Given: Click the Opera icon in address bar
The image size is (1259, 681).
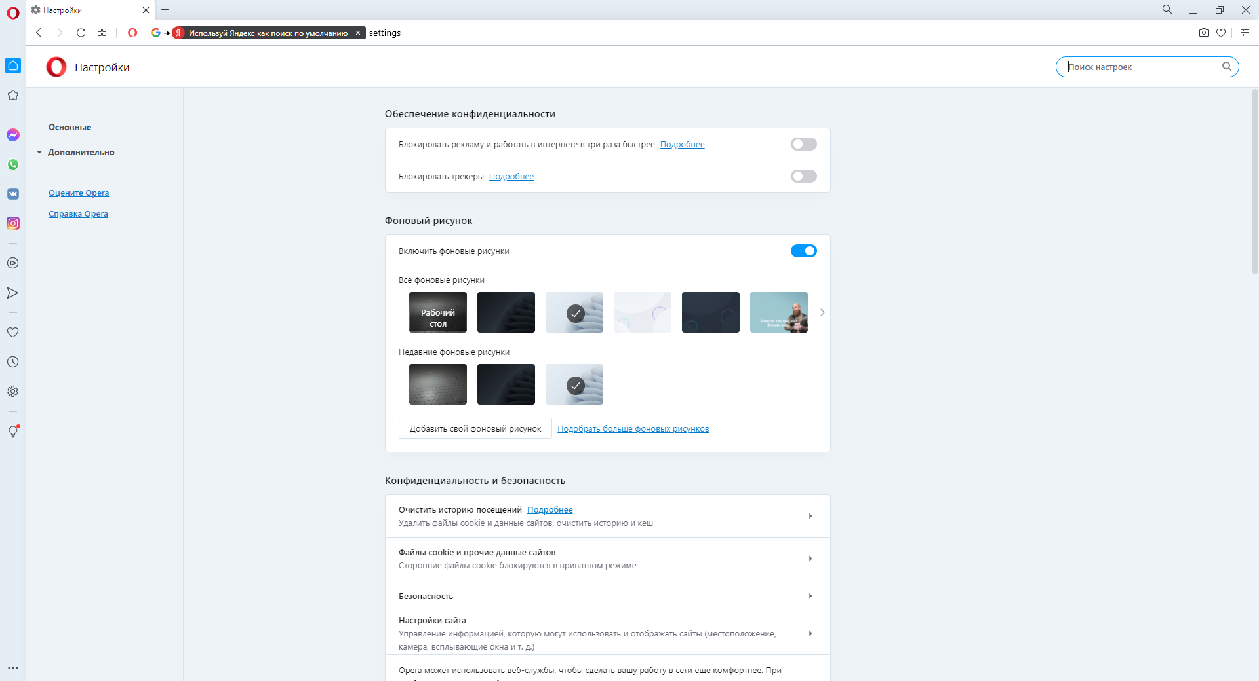Looking at the screenshot, I should (x=132, y=33).
